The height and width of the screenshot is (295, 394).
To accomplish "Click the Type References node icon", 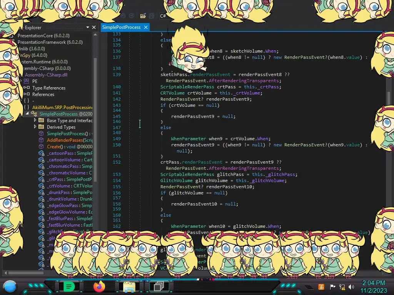I will point(27,88).
